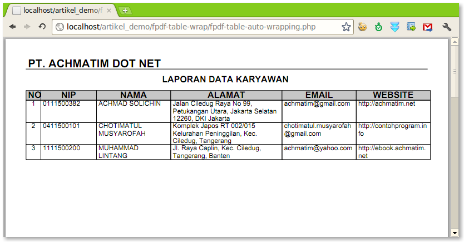Click the green extension icon in toolbar
This screenshot has height=242, width=464.
[x=379, y=27]
